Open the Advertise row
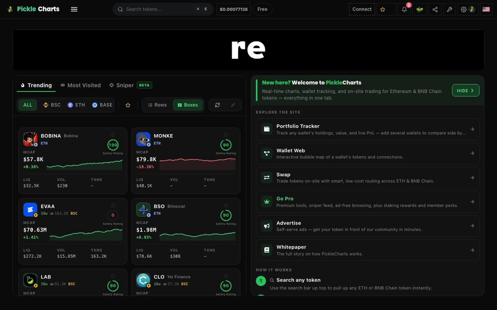This screenshot has height=310, width=497. point(367,226)
